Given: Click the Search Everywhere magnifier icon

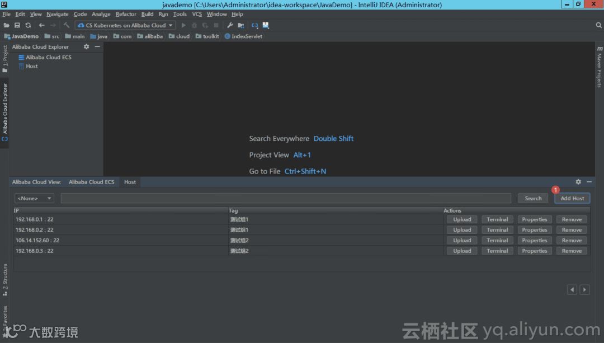Looking at the screenshot, I should [x=598, y=25].
